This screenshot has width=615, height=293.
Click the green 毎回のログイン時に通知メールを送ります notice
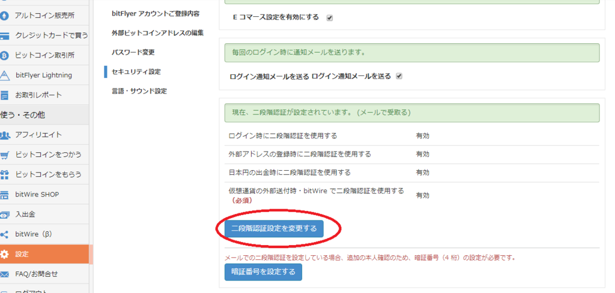click(412, 52)
